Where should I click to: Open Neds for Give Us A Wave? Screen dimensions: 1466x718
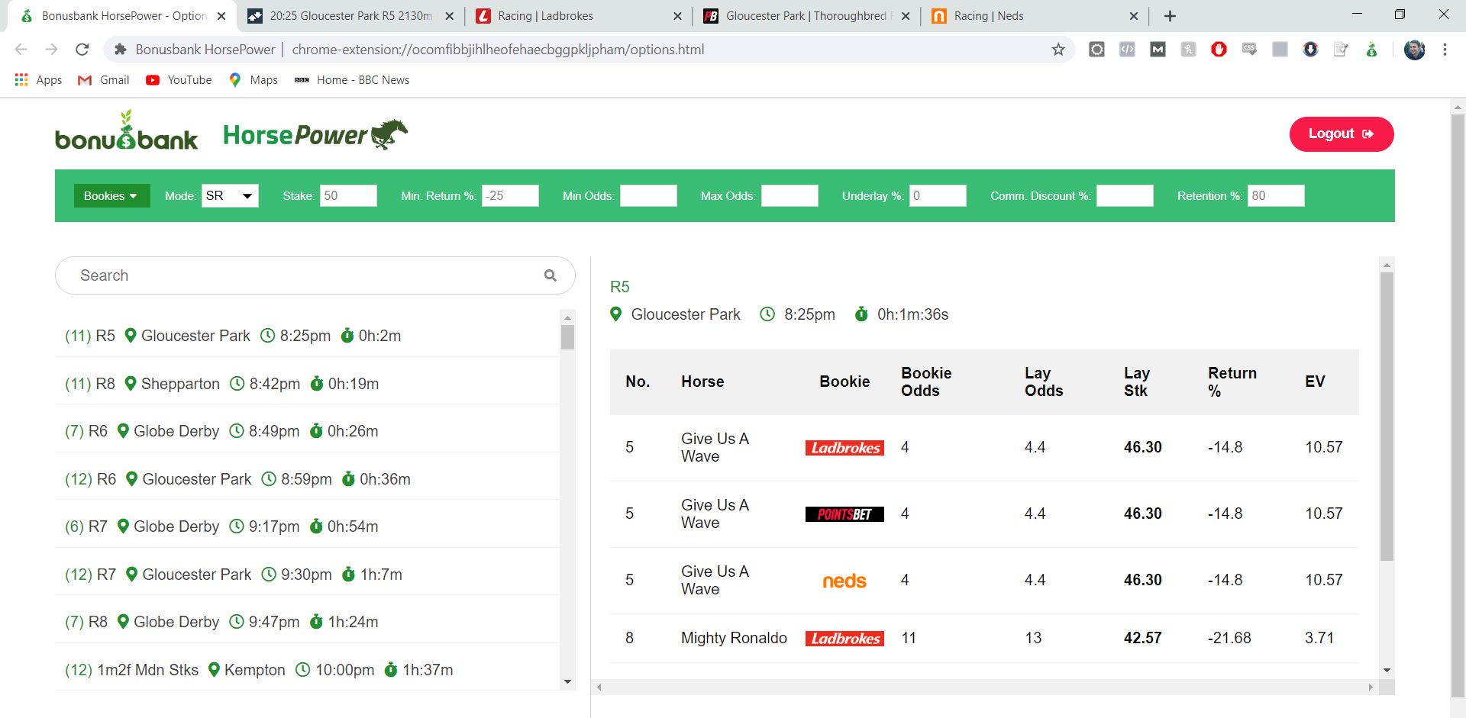(844, 581)
